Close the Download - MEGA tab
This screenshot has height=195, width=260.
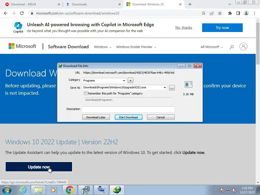click(59, 4)
